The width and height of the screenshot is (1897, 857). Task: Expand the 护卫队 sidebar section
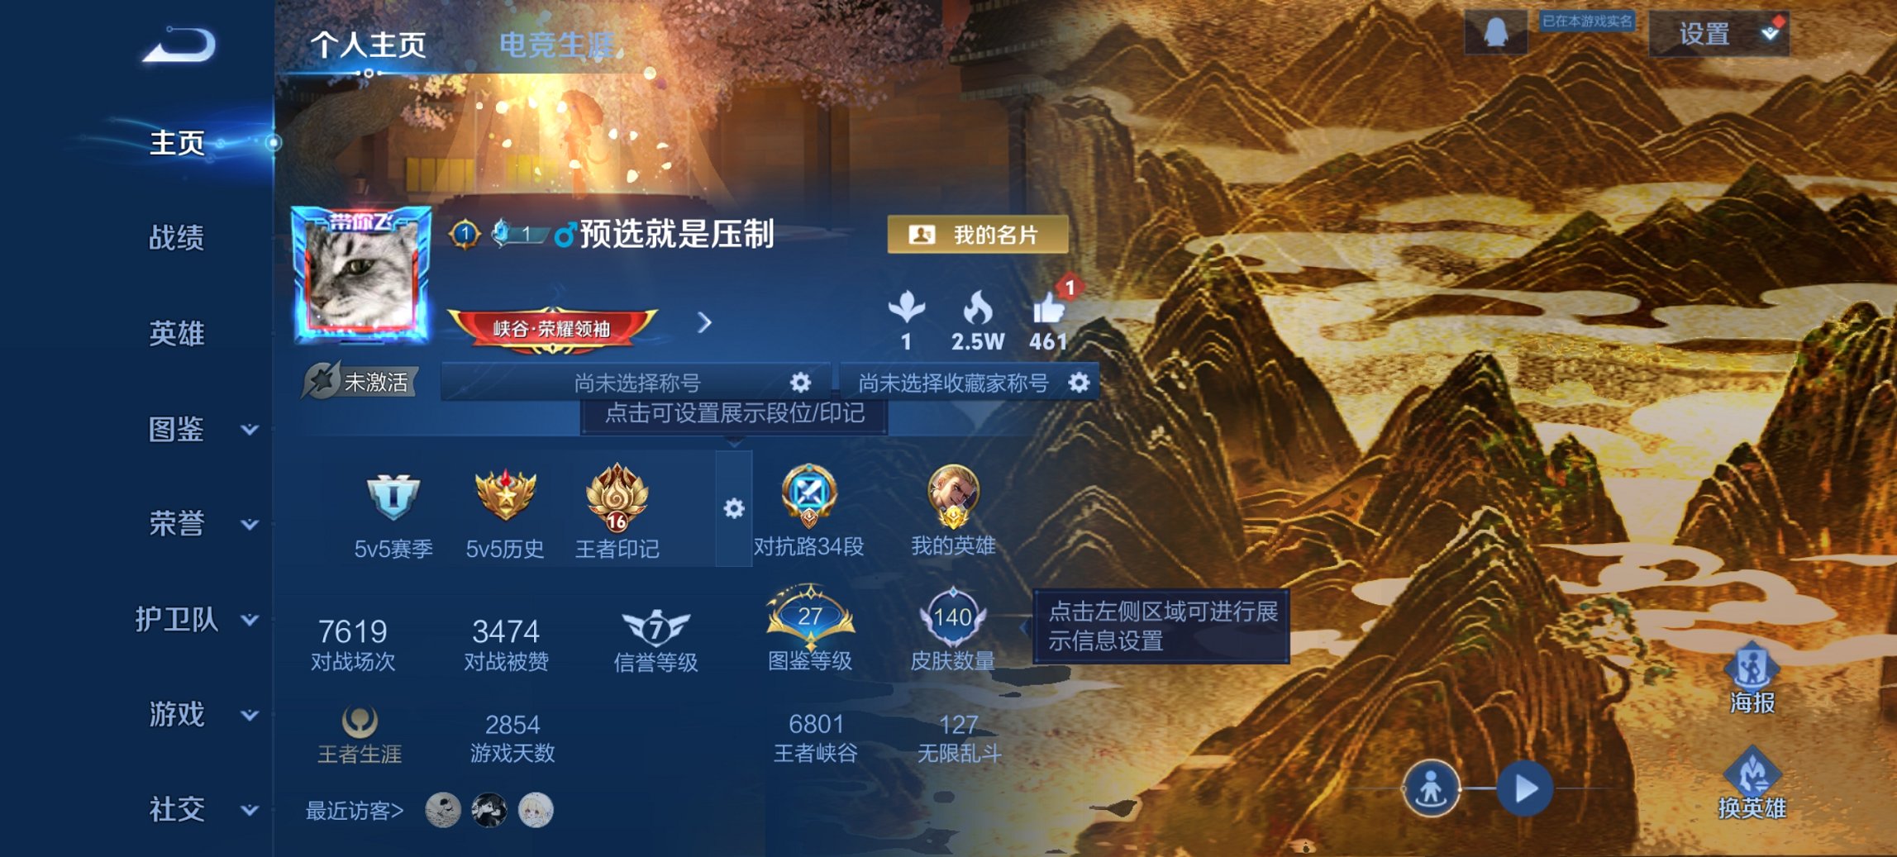(250, 620)
